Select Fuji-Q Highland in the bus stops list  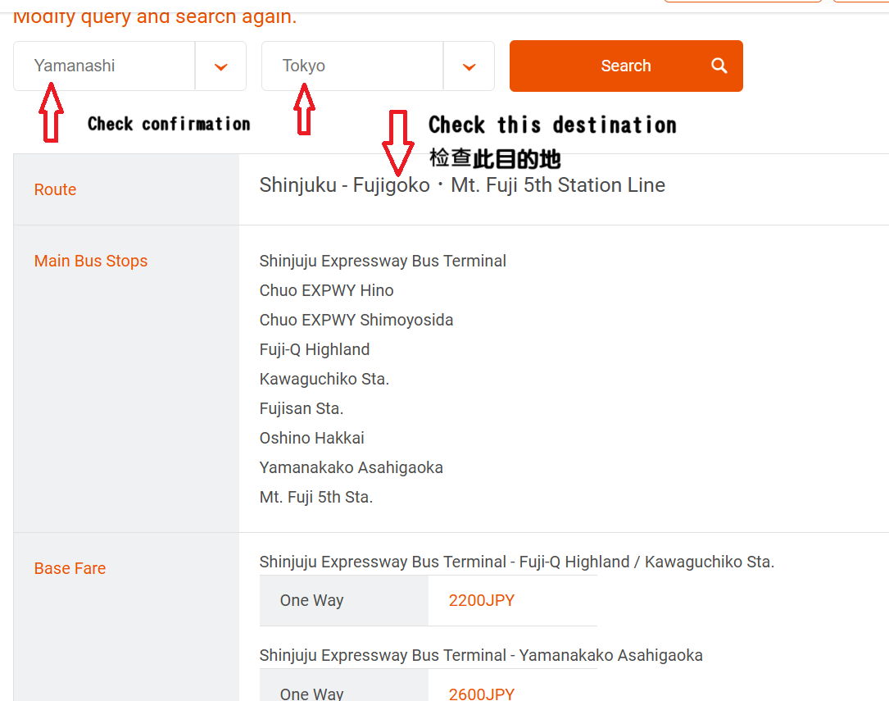(x=315, y=349)
